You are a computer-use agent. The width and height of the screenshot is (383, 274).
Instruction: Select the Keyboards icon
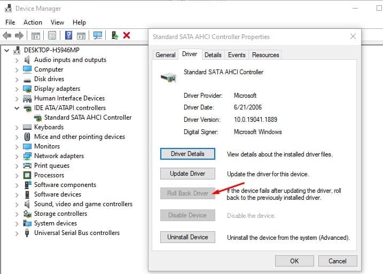(x=27, y=127)
